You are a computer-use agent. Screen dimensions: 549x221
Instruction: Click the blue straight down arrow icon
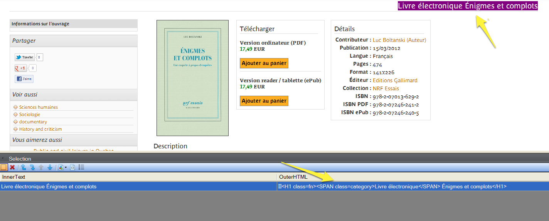(50, 167)
